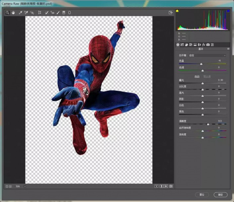Image resolution: width=234 pixels, height=202 pixels.
Task: Open the Camera Calibration panel icon
Action: point(208,45)
